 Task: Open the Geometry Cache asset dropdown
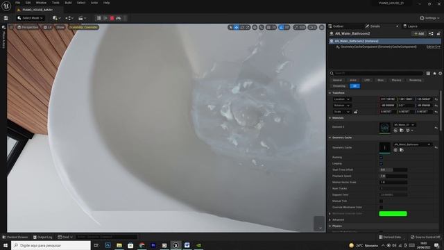(x=412, y=144)
